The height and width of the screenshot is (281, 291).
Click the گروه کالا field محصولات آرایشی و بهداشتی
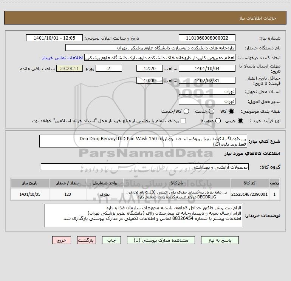click(145, 167)
